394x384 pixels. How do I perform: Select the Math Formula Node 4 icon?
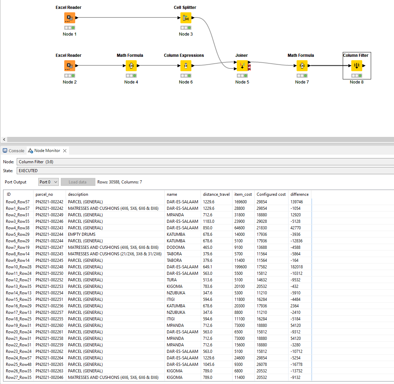point(131,66)
